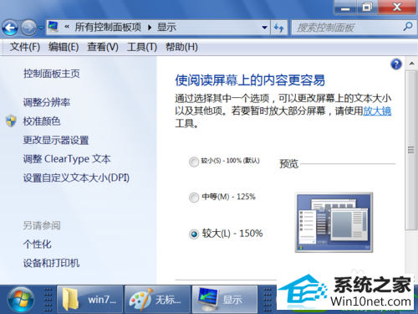Open 调整 ClearType 文本 link
Screen dimensions: 418x314
[x=67, y=159]
